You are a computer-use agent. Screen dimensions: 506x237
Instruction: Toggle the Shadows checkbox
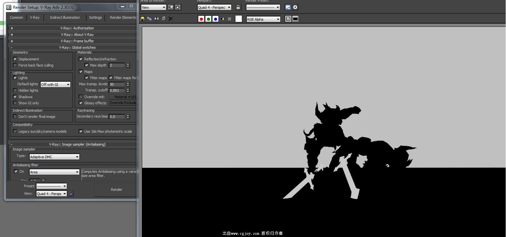coord(15,97)
